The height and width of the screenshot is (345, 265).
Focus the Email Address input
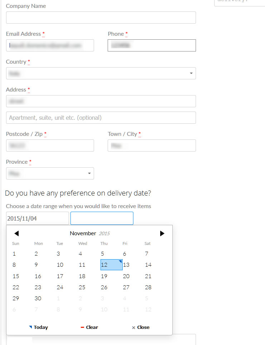pos(50,45)
